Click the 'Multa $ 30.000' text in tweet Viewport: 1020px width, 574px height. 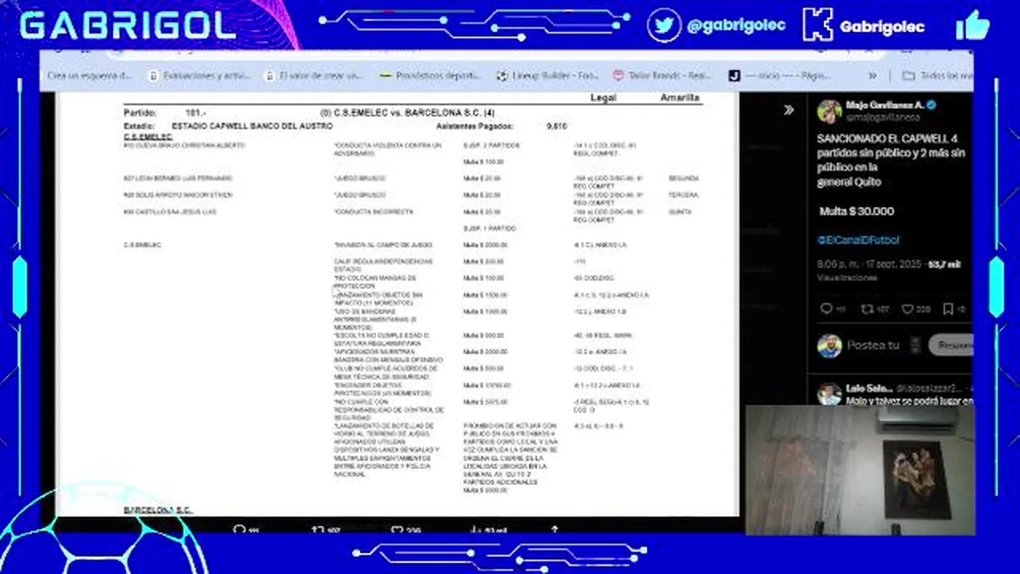click(857, 211)
